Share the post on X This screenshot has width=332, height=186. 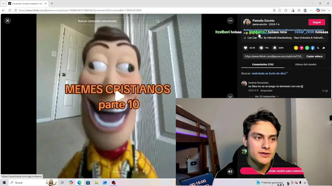[x=318, y=48]
